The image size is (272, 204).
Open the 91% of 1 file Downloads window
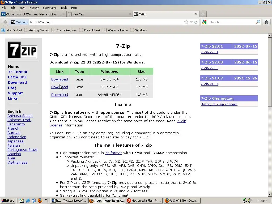click(x=182, y=201)
